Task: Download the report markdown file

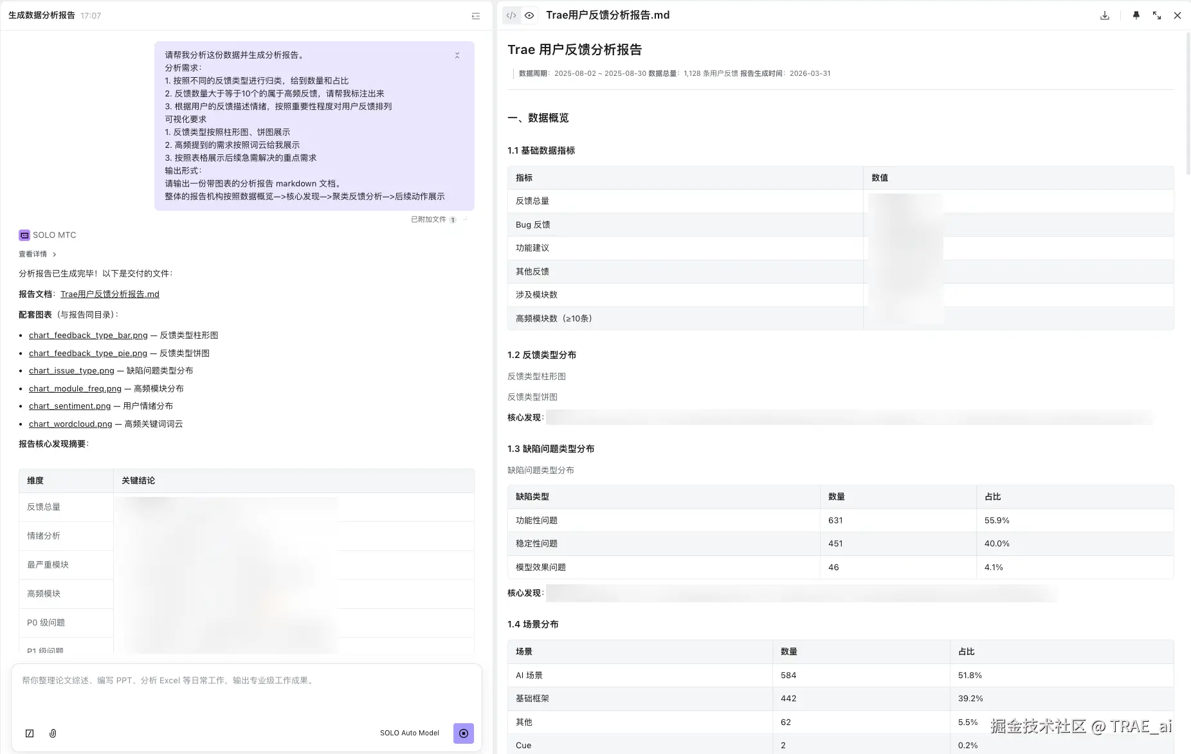Action: pos(1105,15)
